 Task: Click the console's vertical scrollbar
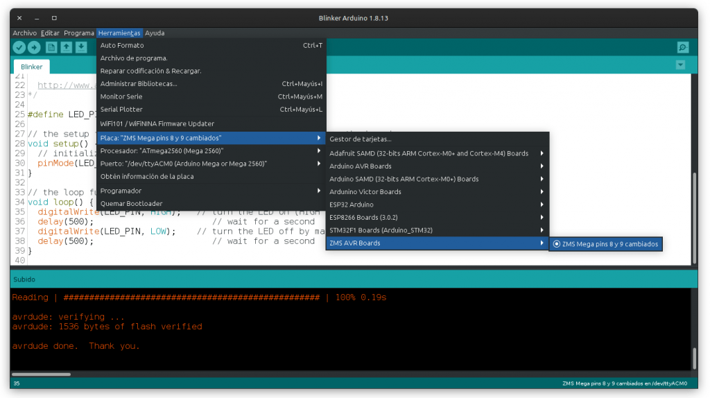point(694,358)
